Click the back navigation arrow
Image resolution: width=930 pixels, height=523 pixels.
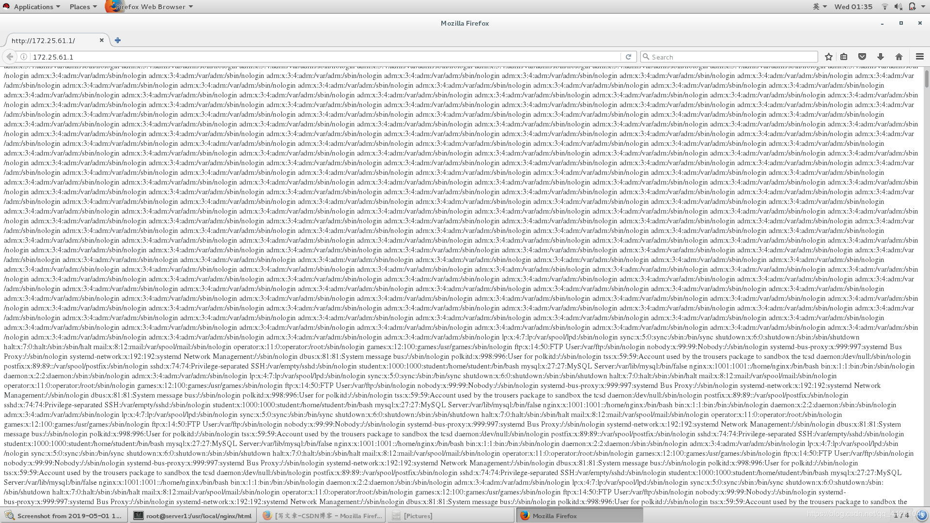point(10,57)
